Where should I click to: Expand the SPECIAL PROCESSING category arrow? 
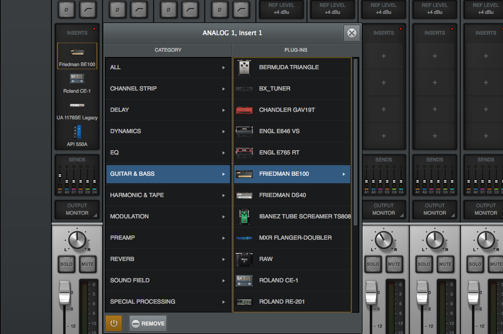224,302
